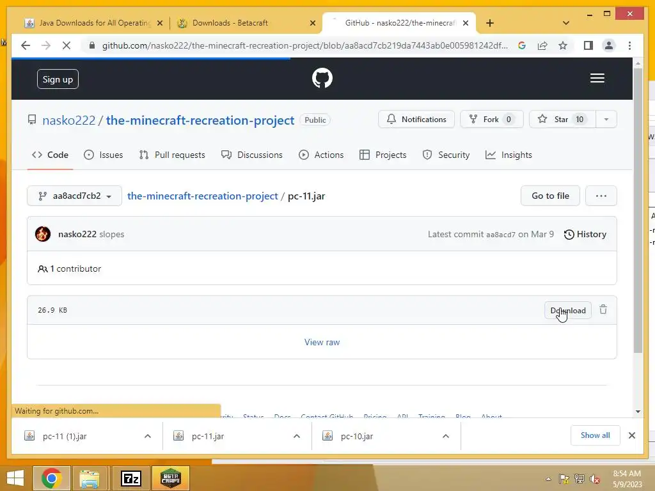Open the hamburger menu in GitHub header
Image resolution: width=655 pixels, height=491 pixels.
(597, 78)
